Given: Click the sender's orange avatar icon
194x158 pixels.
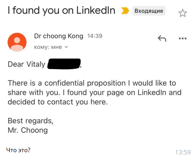Looking at the screenshot, I should [x=17, y=42].
